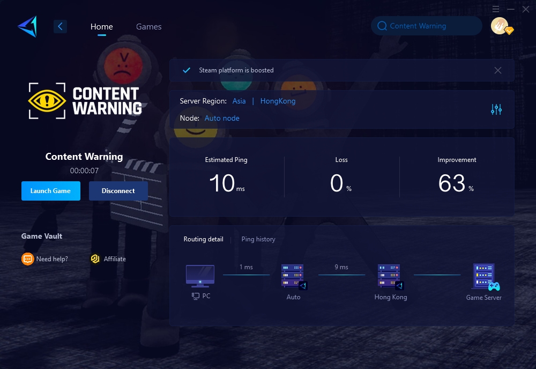Change the HongKong server location
The height and width of the screenshot is (369, 536).
(278, 101)
